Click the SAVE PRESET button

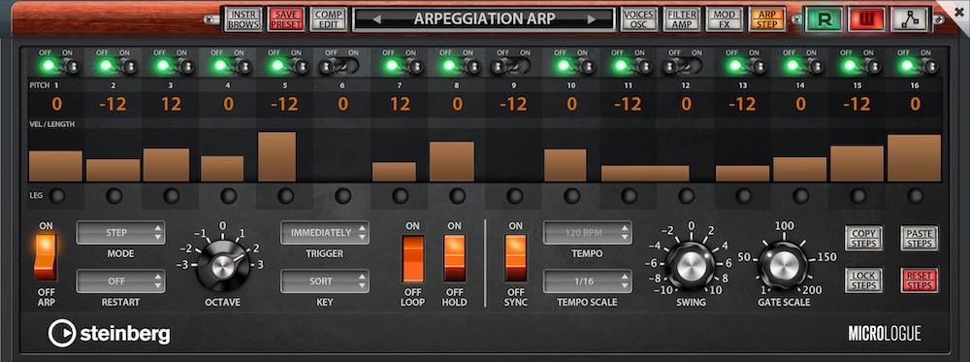point(286,19)
